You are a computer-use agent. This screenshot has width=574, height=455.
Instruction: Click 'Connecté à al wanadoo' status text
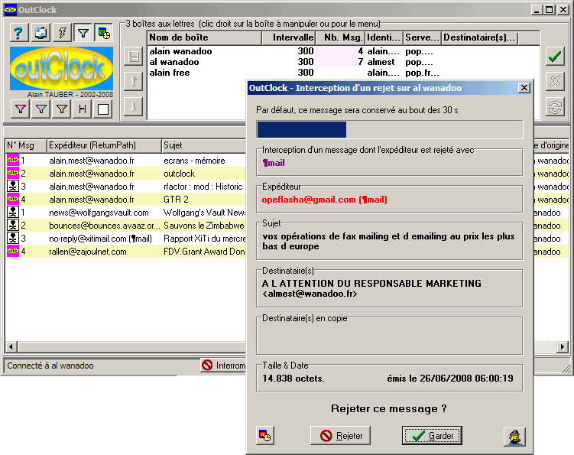50,366
